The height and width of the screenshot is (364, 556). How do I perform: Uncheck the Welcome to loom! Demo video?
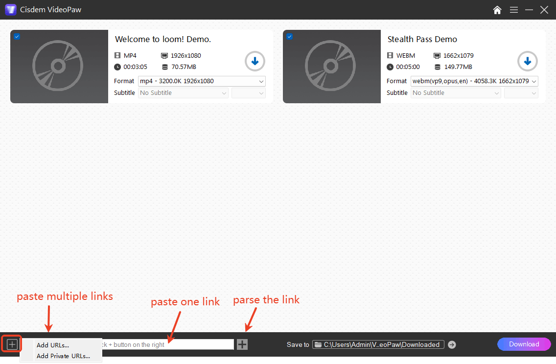tap(17, 36)
